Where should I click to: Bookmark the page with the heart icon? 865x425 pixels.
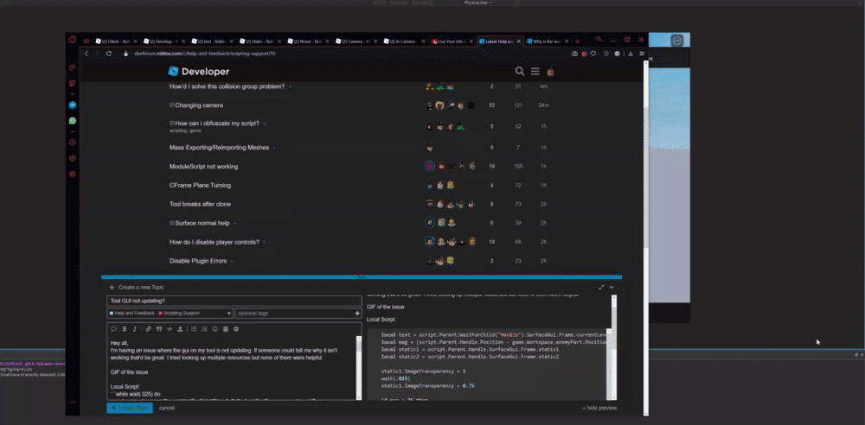click(593, 54)
